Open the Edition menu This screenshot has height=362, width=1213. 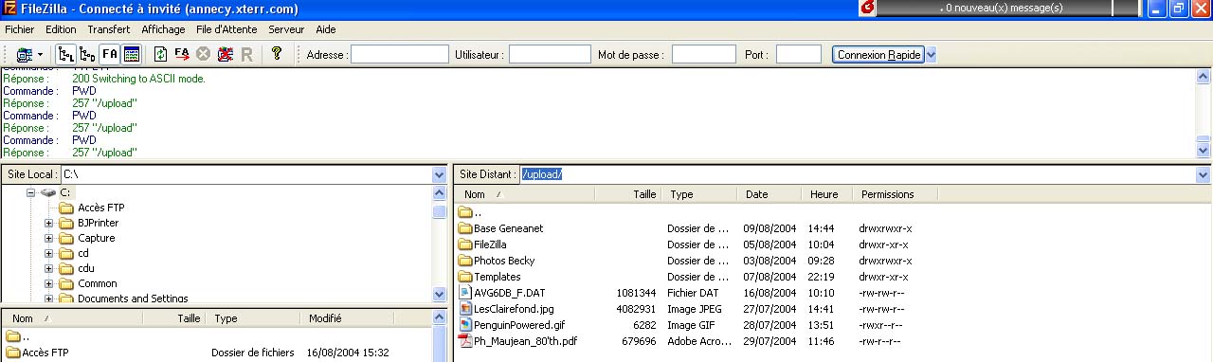point(61,29)
